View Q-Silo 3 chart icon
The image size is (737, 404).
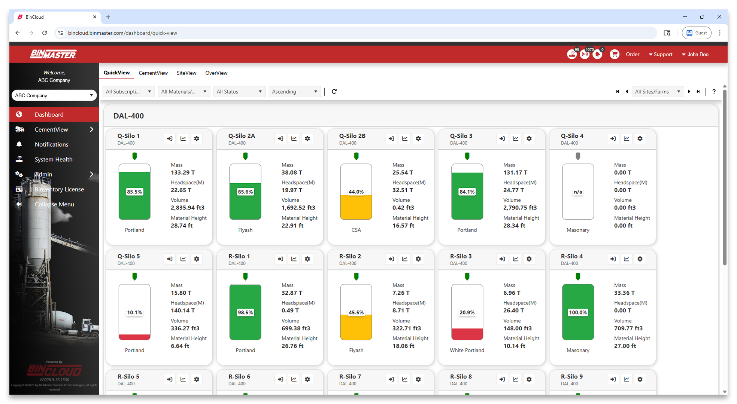tap(516, 139)
